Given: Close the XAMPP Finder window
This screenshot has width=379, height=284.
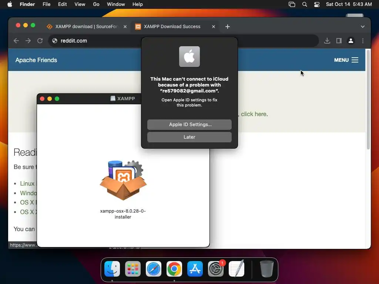Looking at the screenshot, I should pyautogui.click(x=42, y=99).
